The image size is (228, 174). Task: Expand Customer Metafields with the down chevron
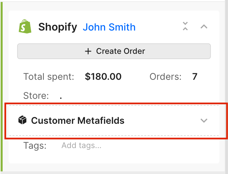click(x=204, y=120)
